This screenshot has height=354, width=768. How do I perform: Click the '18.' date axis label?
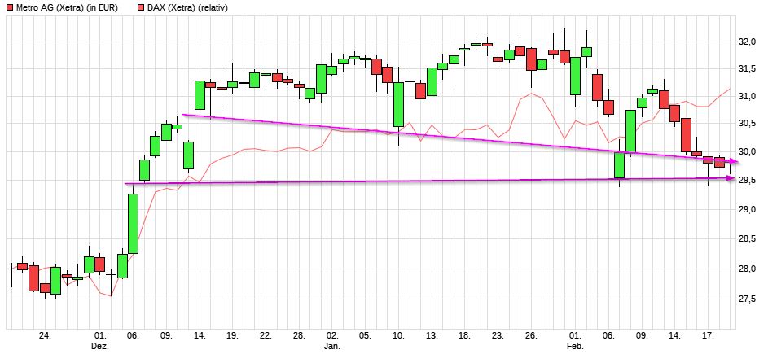coord(465,336)
